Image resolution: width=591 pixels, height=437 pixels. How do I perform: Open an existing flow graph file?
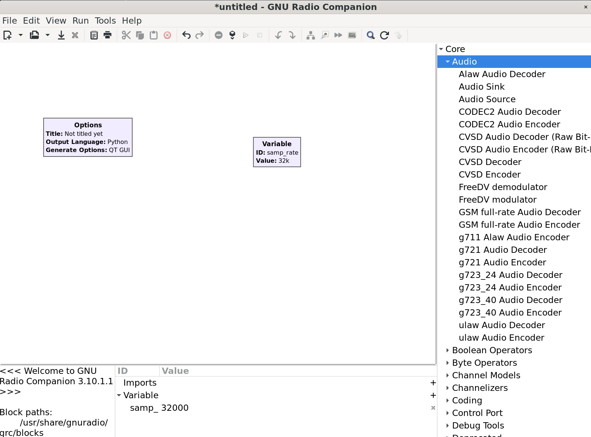coord(34,35)
